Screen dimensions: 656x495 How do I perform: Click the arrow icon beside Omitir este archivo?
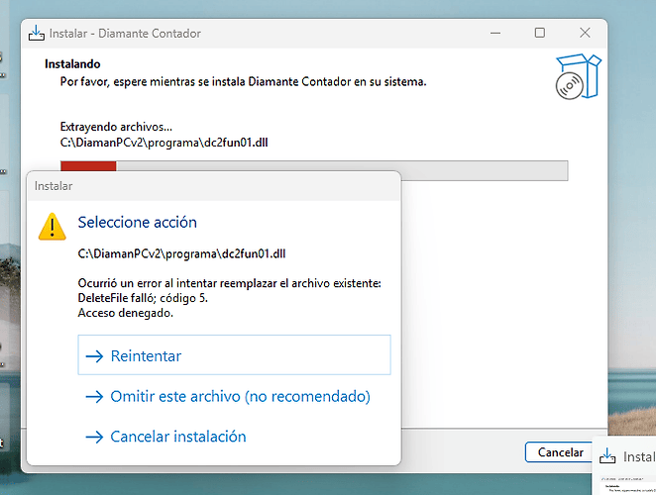pyautogui.click(x=94, y=396)
